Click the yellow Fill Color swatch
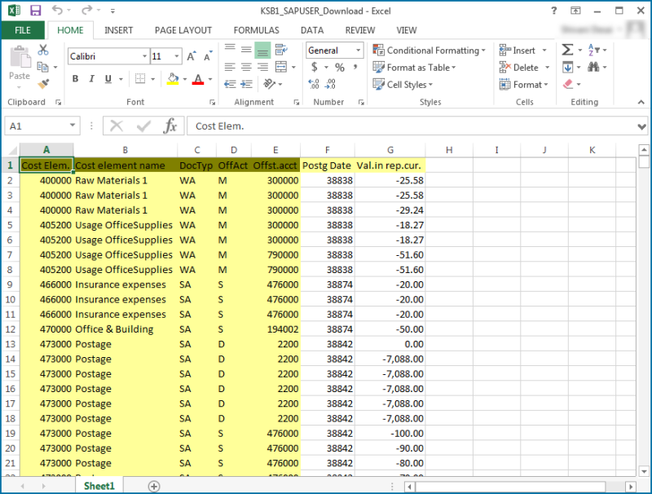Viewport: 652px width, 494px height. (172, 79)
